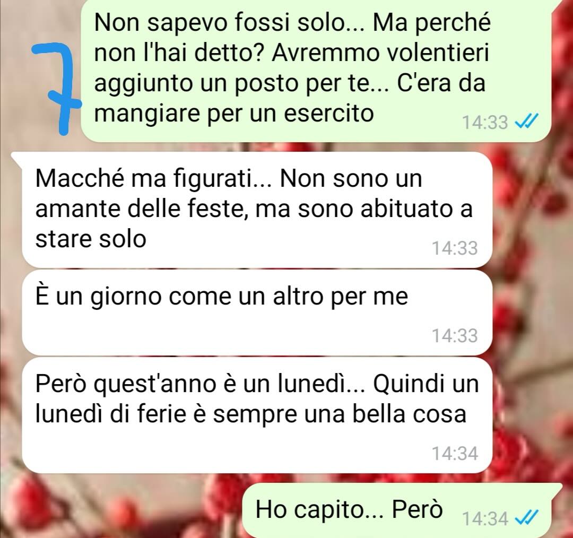Screen dimensions: 573x538
Task: Select the "Ho capito... Però" message text
Action: 349,508
